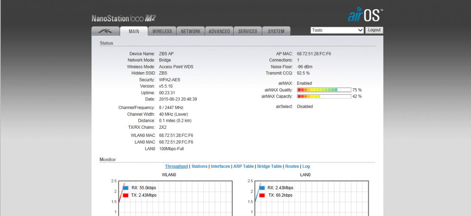Click the WLAN0 RX: 55.0kbps legend text
This screenshot has height=216, width=471.
(144, 188)
